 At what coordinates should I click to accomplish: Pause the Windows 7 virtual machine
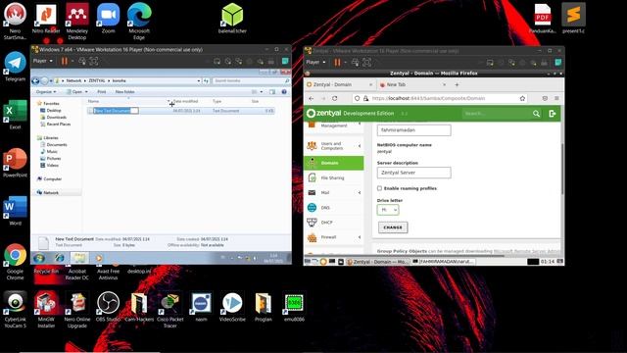64,61
